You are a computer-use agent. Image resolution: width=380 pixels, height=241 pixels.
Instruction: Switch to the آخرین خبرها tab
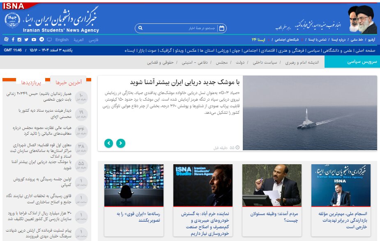68,82
